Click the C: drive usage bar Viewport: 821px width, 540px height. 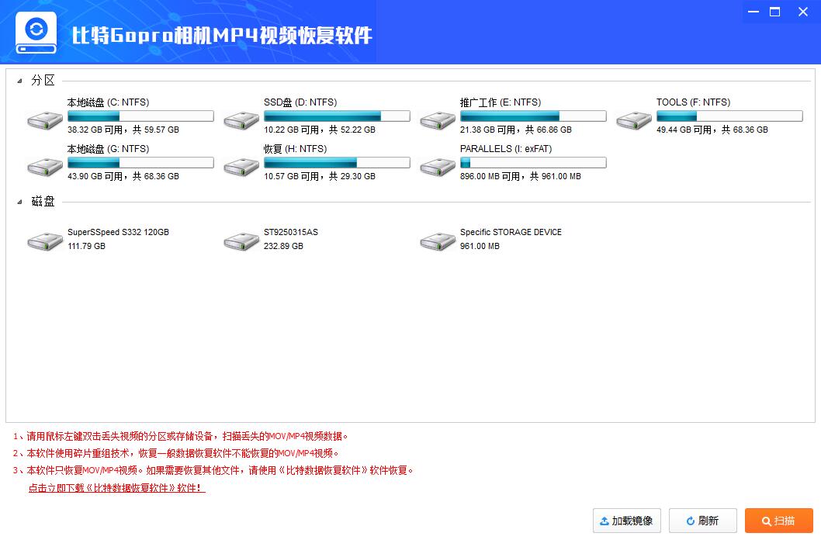140,116
